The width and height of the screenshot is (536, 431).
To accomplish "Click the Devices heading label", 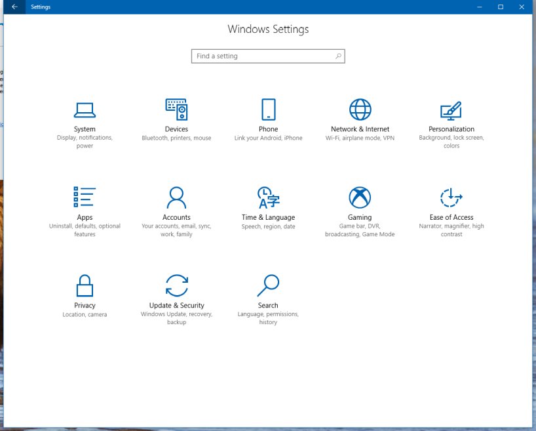I will 176,129.
